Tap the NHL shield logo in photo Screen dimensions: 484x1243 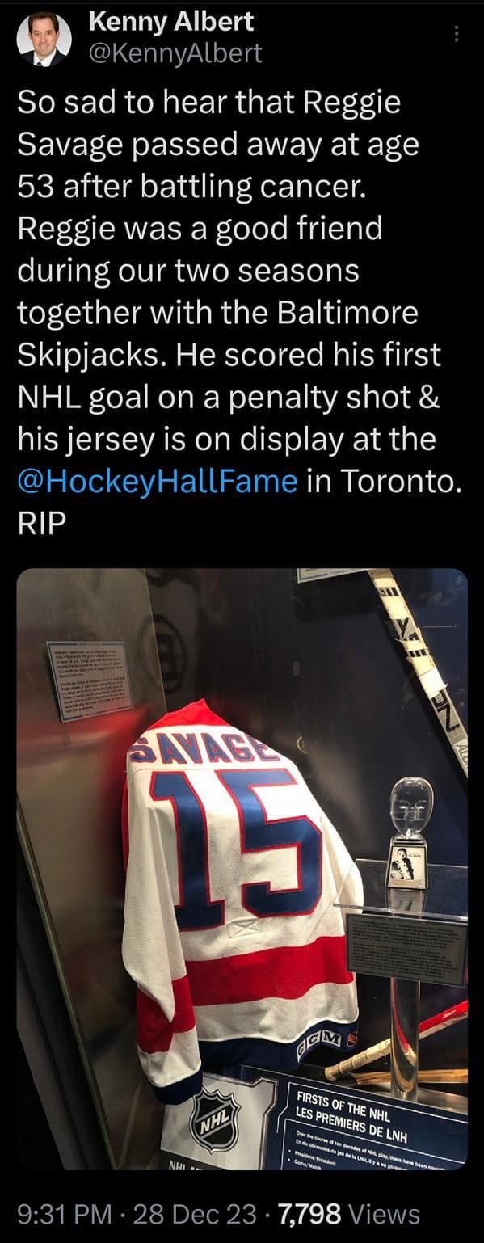tap(226, 1122)
